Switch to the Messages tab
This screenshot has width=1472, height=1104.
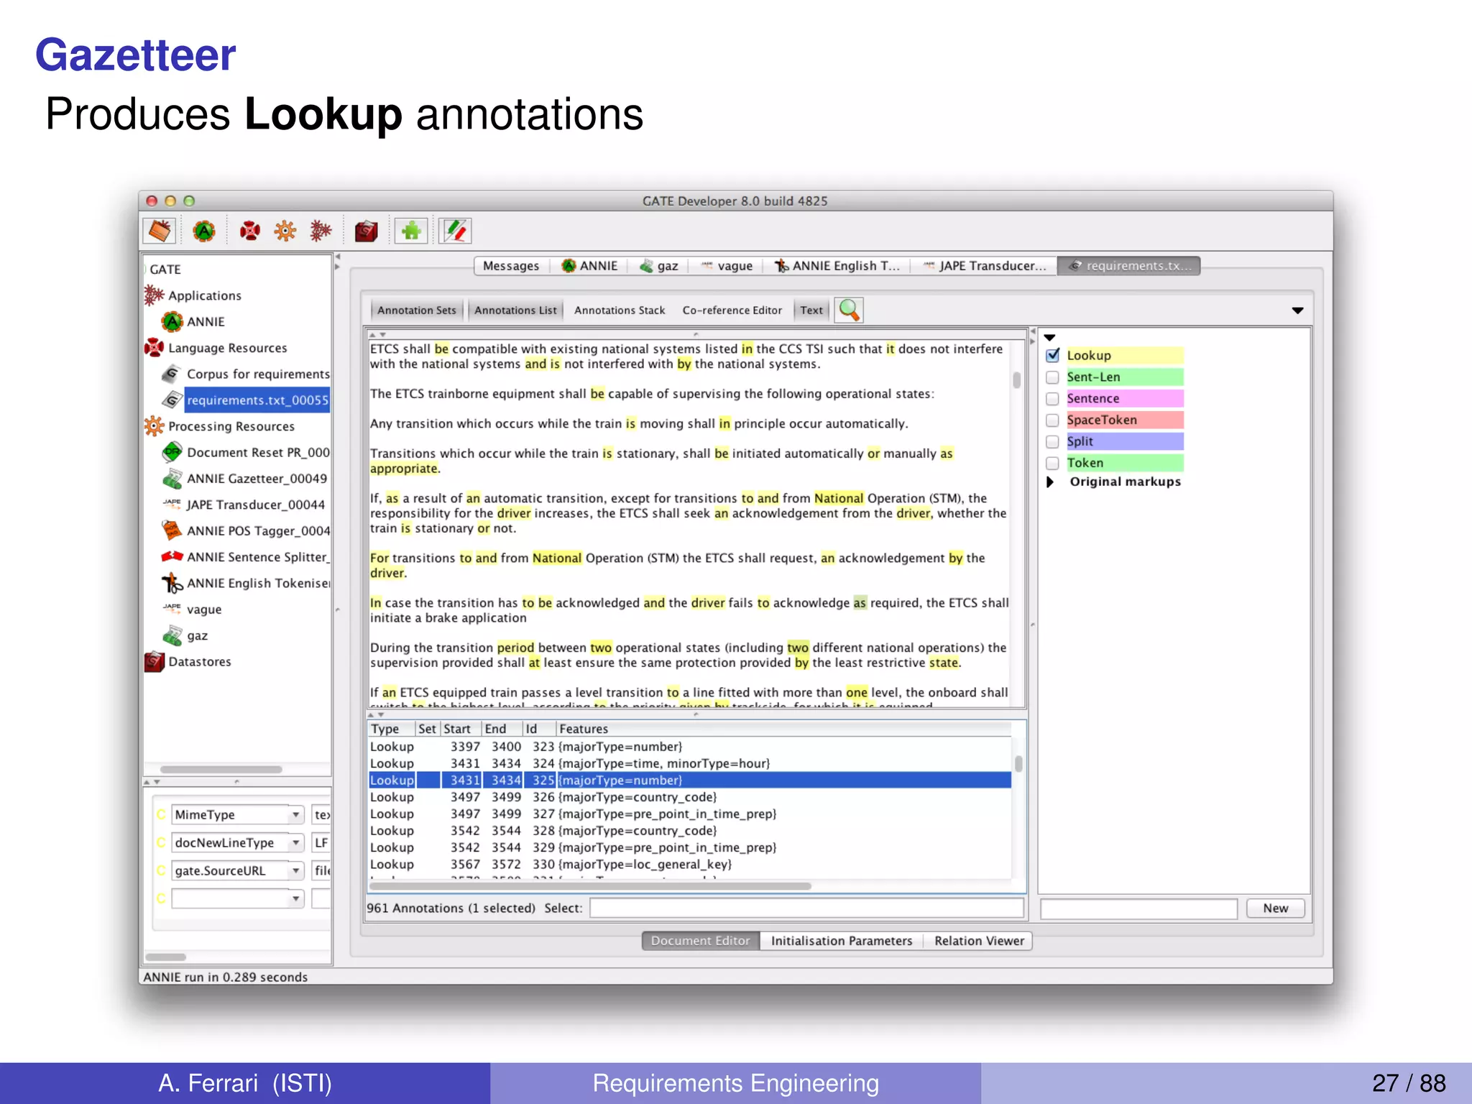(511, 266)
